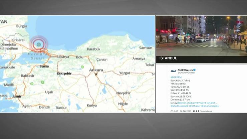Click the Marmara Denizi label
The width and height of the screenshot is (247, 139).
[37, 56]
